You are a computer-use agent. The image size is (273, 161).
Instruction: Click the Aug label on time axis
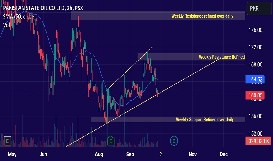tap(99, 154)
